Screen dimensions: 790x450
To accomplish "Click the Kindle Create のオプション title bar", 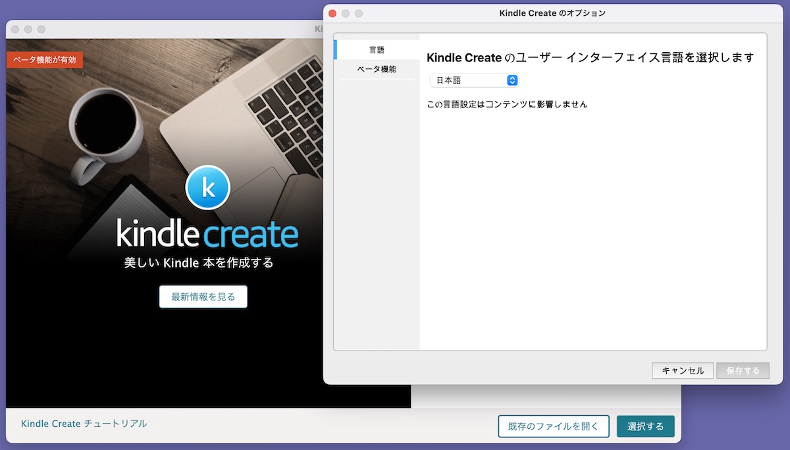I will [552, 13].
